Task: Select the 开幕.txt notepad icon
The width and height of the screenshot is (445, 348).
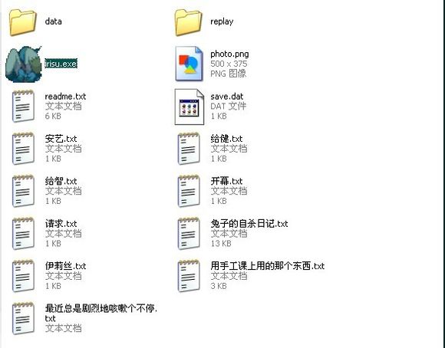Action: [x=189, y=191]
